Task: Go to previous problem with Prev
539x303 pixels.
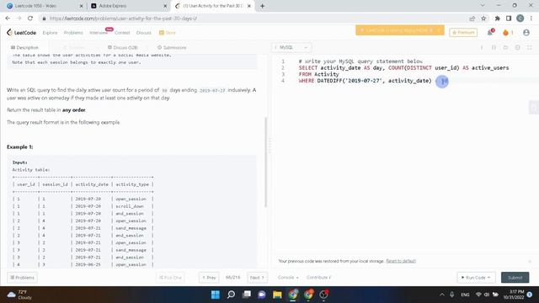Action: [x=209, y=277]
